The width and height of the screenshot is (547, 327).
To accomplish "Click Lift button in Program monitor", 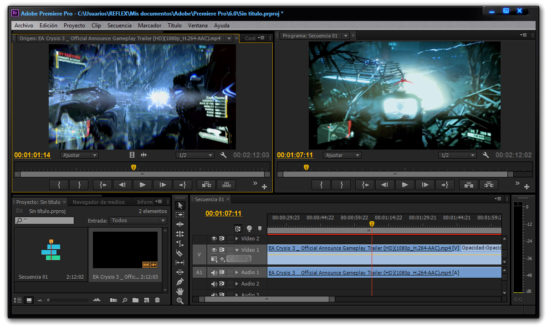I will coord(469,185).
